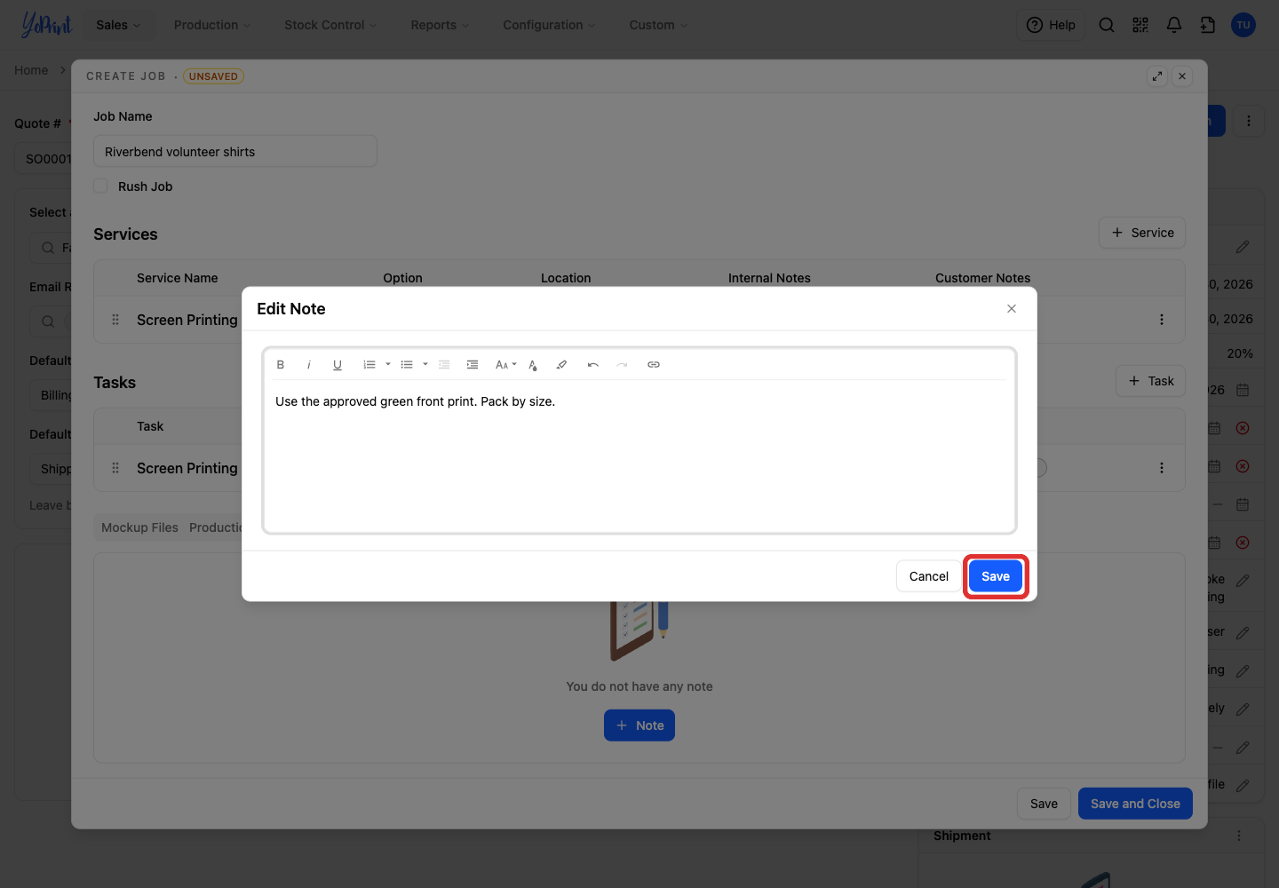Open the Configuration menu

pos(549,25)
